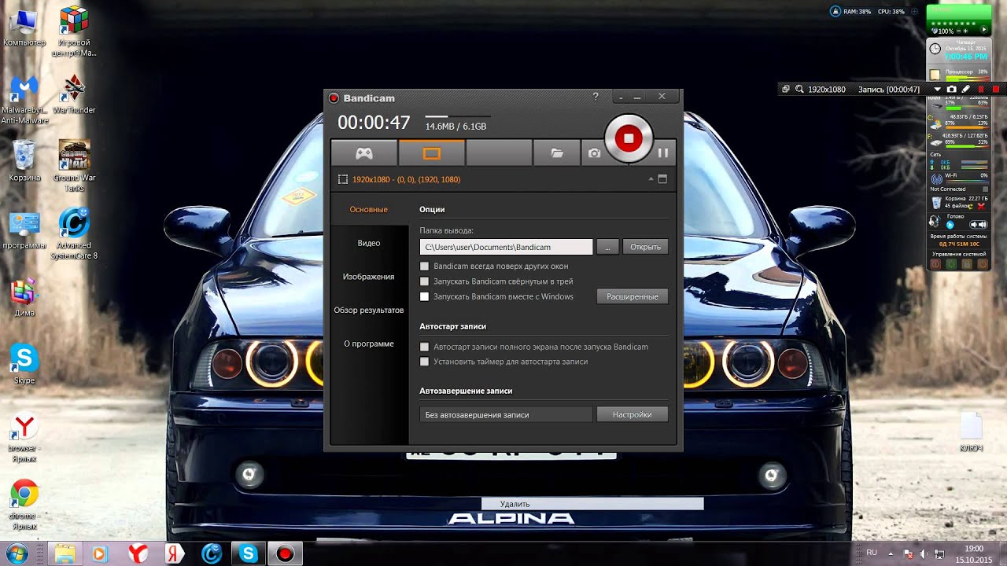Open Windows Start menu
The width and height of the screenshot is (1007, 566).
tap(17, 553)
